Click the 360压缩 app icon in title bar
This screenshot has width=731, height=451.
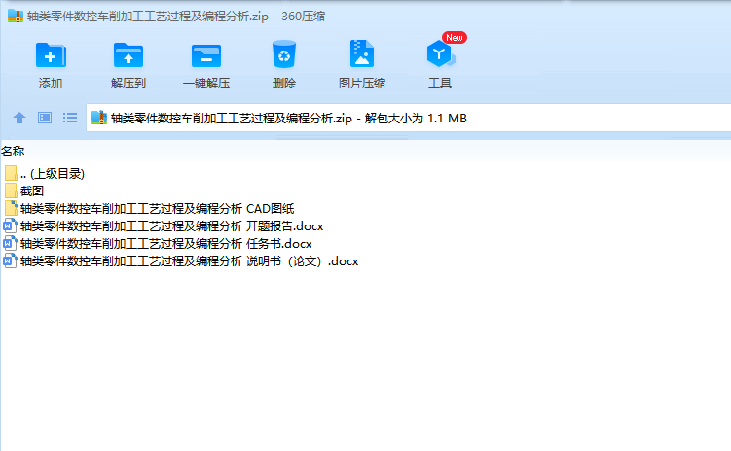point(16,16)
